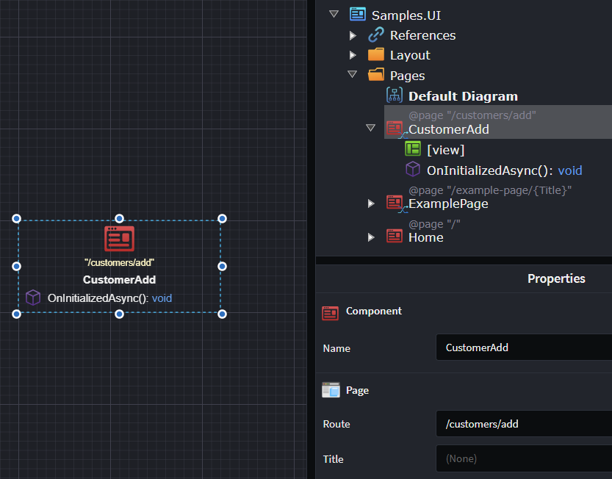Click the Route field with /customers/add
The width and height of the screenshot is (612, 479).
[x=523, y=424]
